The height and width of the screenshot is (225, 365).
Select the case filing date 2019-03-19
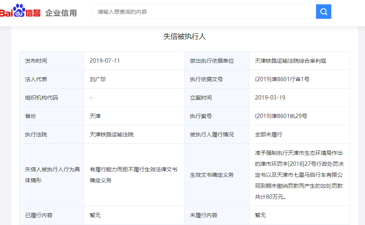click(x=270, y=98)
